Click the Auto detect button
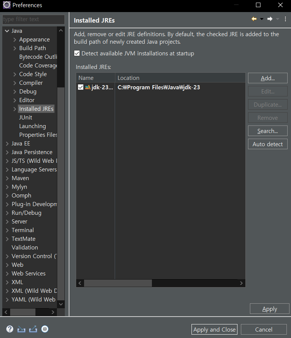 click(x=268, y=144)
